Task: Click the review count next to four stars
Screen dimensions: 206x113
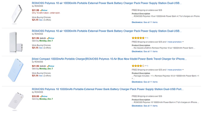Action: (148, 66)
